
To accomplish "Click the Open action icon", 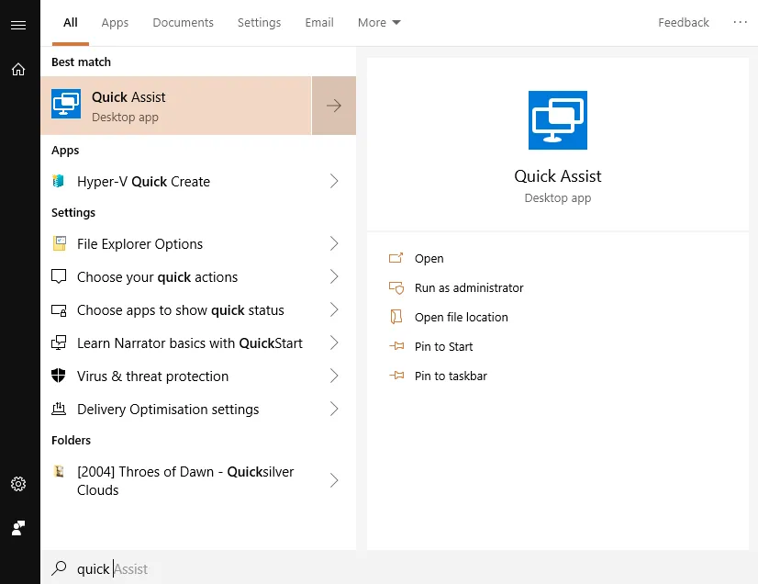I will click(x=396, y=258).
